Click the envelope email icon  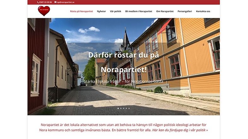point(55,2)
